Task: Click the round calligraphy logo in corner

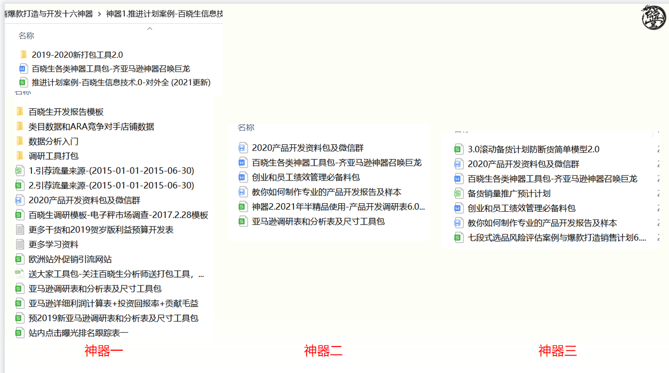Action: click(653, 17)
